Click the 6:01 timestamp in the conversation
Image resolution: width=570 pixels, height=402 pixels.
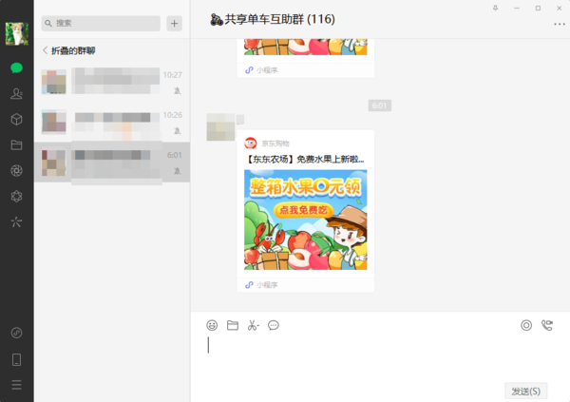tap(379, 105)
